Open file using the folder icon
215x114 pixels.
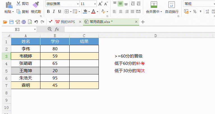[5, 22]
